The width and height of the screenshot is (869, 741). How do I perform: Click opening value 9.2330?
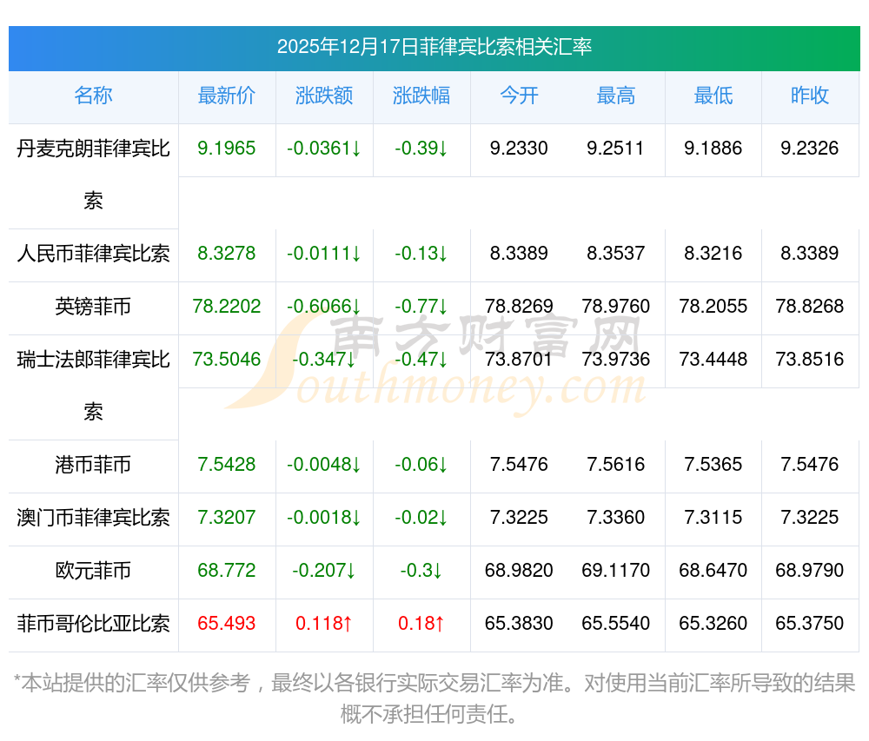[519, 149]
